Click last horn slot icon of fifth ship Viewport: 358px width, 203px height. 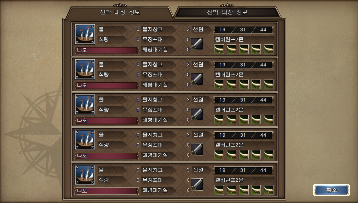pyautogui.click(x=269, y=190)
